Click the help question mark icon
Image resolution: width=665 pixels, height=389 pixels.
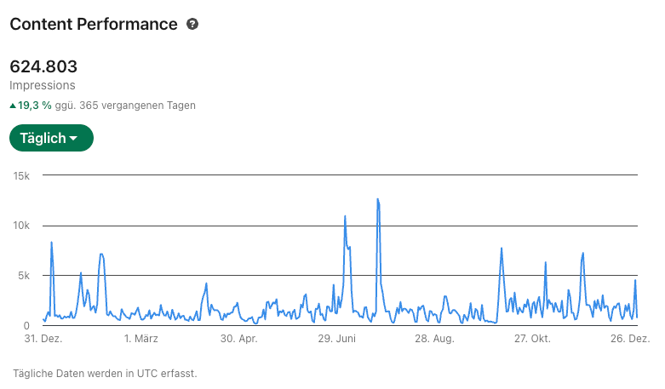[x=192, y=25]
